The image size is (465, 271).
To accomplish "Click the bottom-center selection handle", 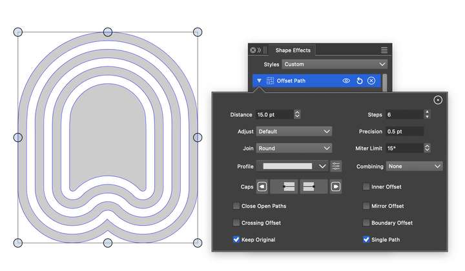I will point(108,243).
